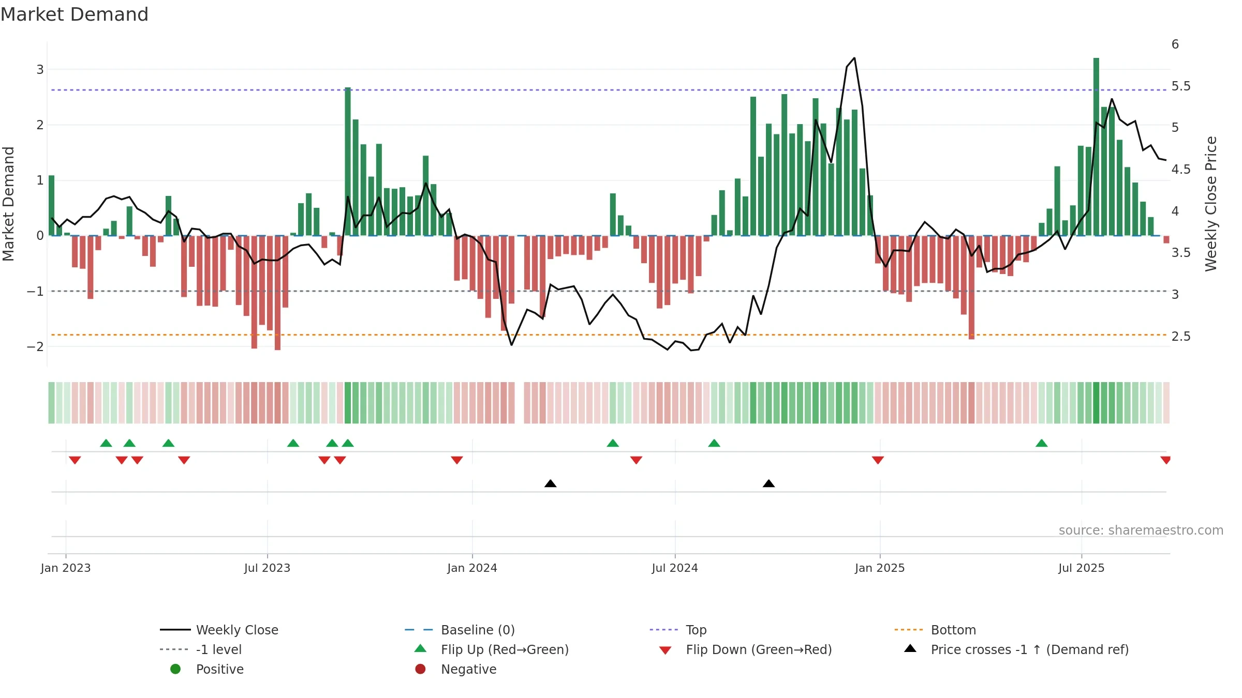Click the sharemaestro.com source text

(x=1141, y=530)
